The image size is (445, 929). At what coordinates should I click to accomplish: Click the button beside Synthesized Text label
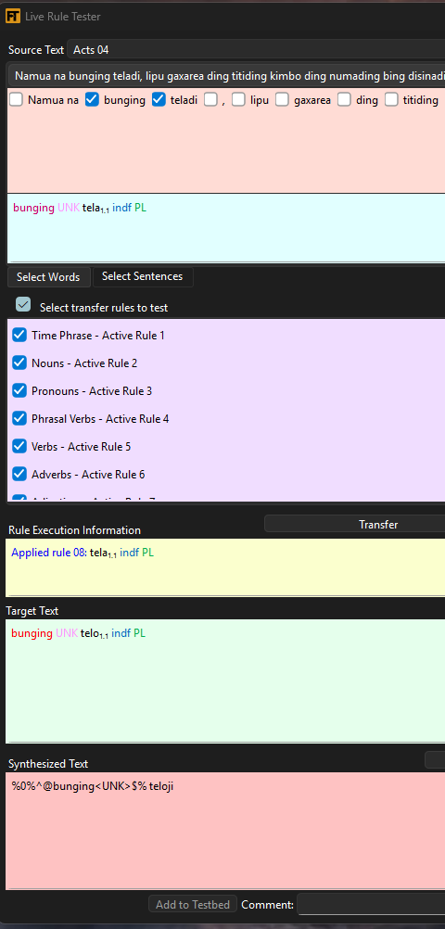point(435,760)
